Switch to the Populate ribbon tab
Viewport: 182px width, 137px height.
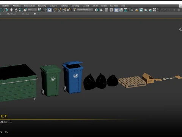(26, 14)
